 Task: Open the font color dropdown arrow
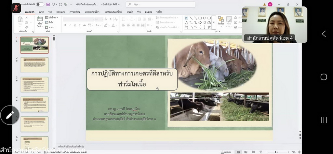point(116,25)
